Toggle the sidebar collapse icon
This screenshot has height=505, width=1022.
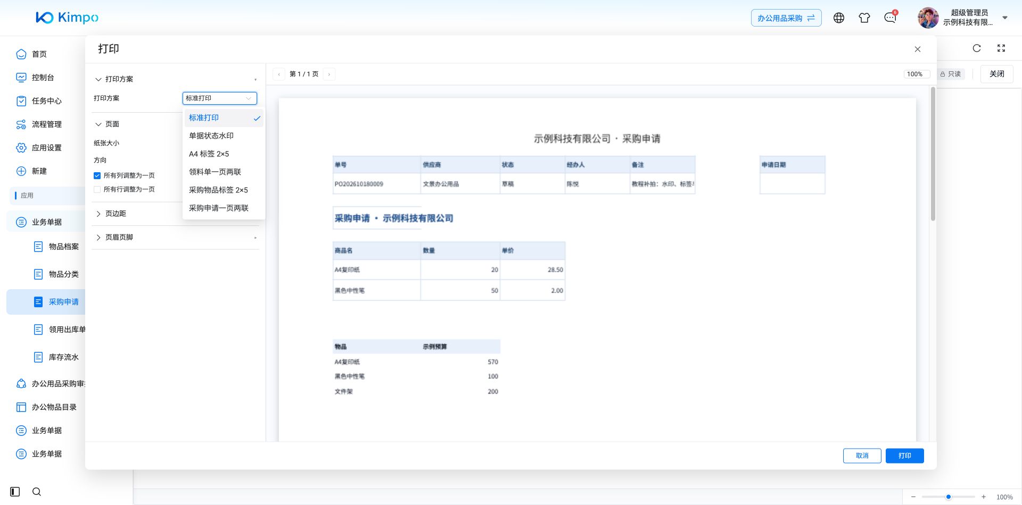[x=15, y=492]
